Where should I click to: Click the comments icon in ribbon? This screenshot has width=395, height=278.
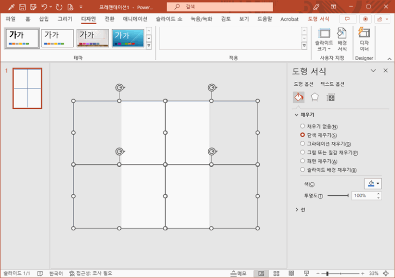click(348, 19)
